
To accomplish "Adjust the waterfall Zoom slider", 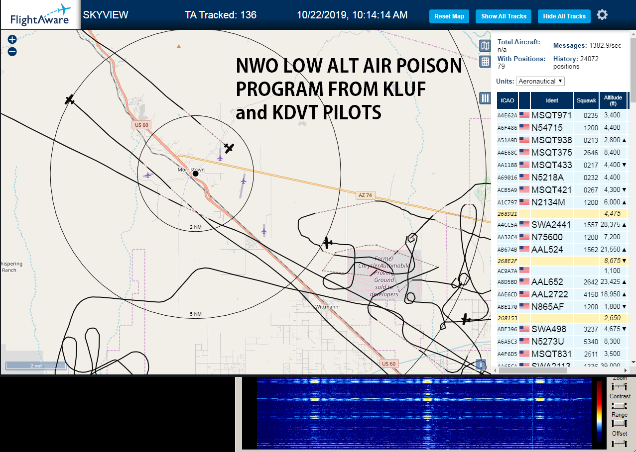I will pyautogui.click(x=619, y=386).
